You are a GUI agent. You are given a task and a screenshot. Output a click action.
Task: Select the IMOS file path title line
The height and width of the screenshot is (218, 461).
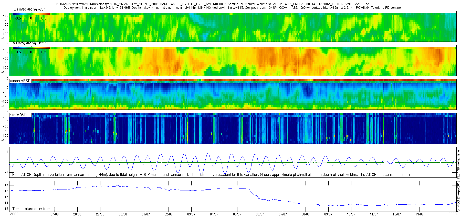pyautogui.click(x=212, y=4)
